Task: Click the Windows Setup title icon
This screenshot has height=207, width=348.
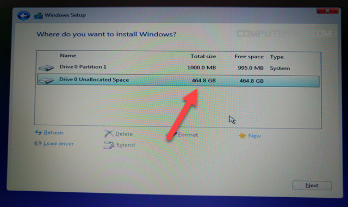Action: click(39, 16)
